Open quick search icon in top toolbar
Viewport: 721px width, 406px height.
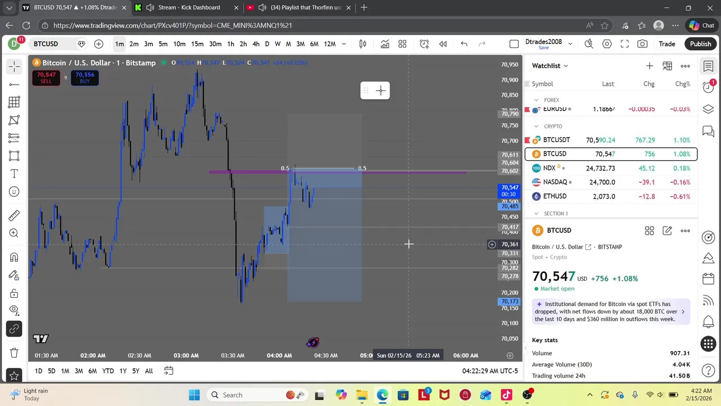[589, 44]
